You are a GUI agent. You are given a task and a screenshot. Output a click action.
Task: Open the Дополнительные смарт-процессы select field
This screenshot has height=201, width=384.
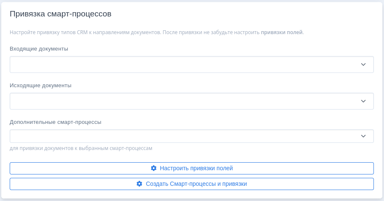pos(185,136)
